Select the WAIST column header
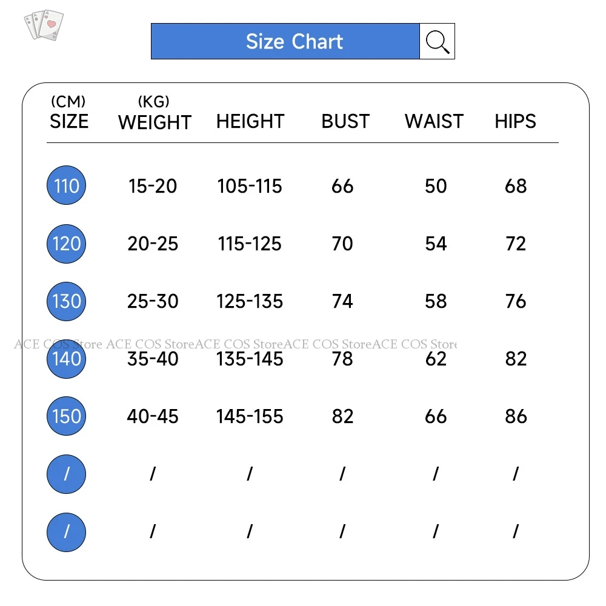 (434, 121)
